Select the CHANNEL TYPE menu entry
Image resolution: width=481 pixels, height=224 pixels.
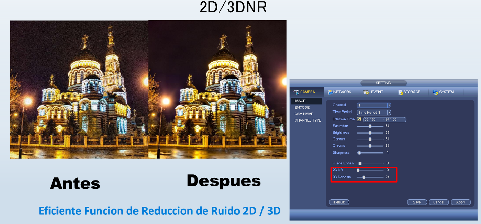[x=308, y=120]
